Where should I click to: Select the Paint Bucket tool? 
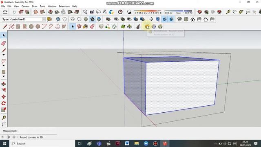tap(86, 27)
